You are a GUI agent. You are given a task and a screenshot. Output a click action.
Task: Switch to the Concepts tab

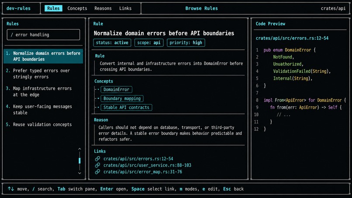(x=77, y=8)
